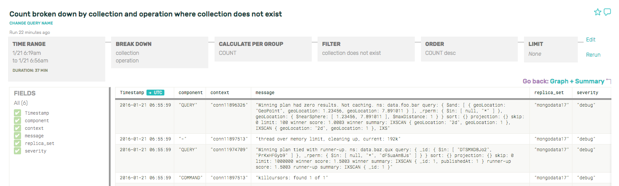Star this query as a favorite
The image size is (619, 186).
click(x=598, y=12)
